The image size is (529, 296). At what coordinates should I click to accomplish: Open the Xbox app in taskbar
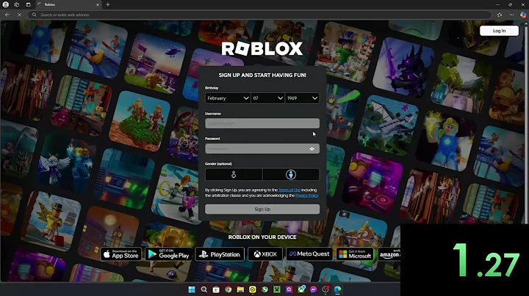[301, 289]
